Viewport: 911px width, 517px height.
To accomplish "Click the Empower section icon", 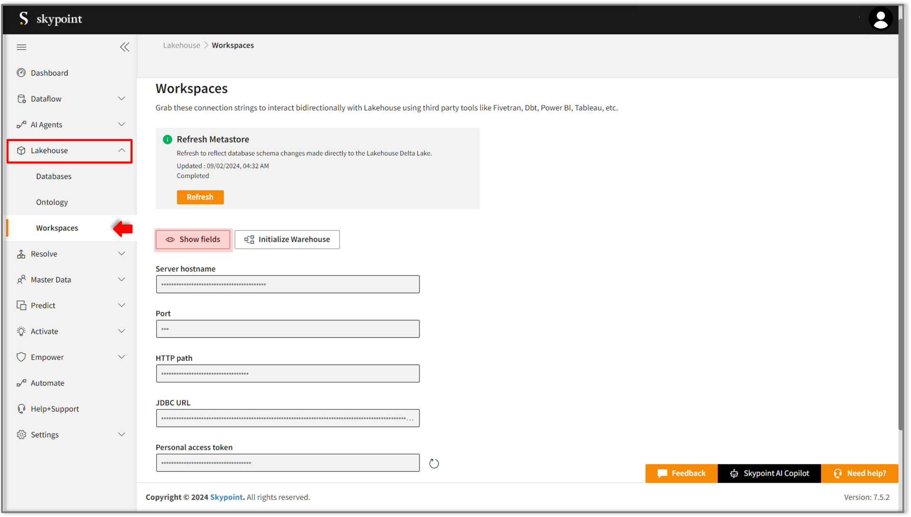I will pyautogui.click(x=20, y=357).
